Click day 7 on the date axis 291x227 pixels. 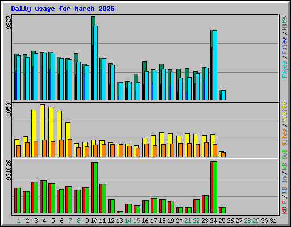click(x=70, y=221)
